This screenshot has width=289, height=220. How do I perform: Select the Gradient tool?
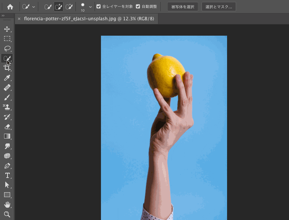[7, 136]
